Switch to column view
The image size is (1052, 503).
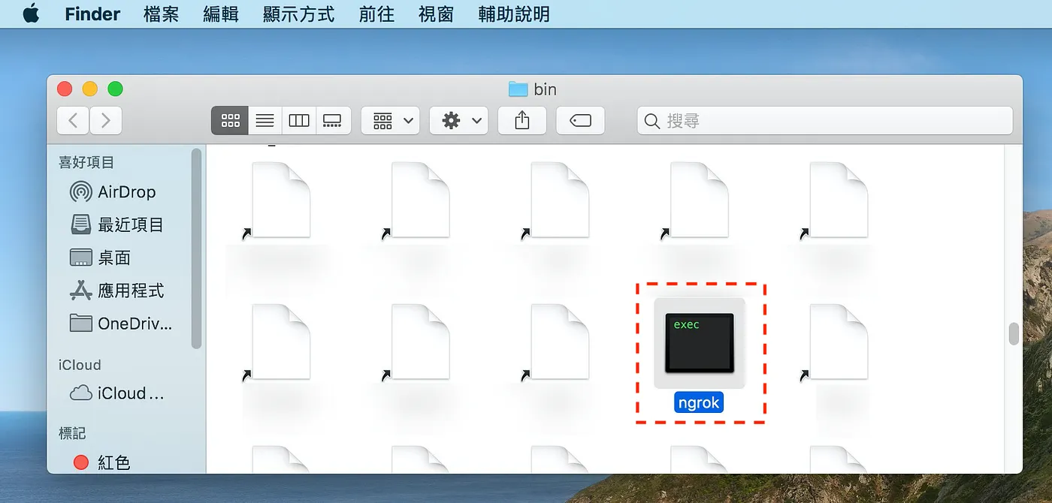pyautogui.click(x=299, y=120)
